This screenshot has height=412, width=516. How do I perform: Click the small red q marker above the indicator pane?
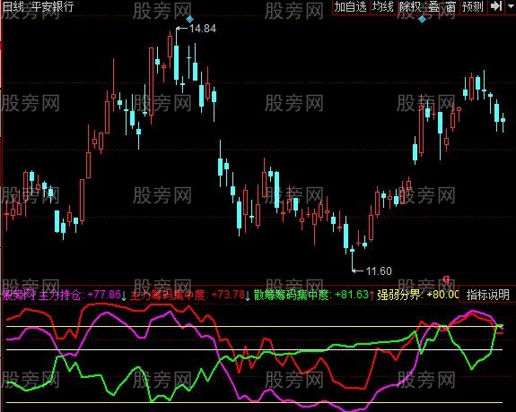point(446,279)
